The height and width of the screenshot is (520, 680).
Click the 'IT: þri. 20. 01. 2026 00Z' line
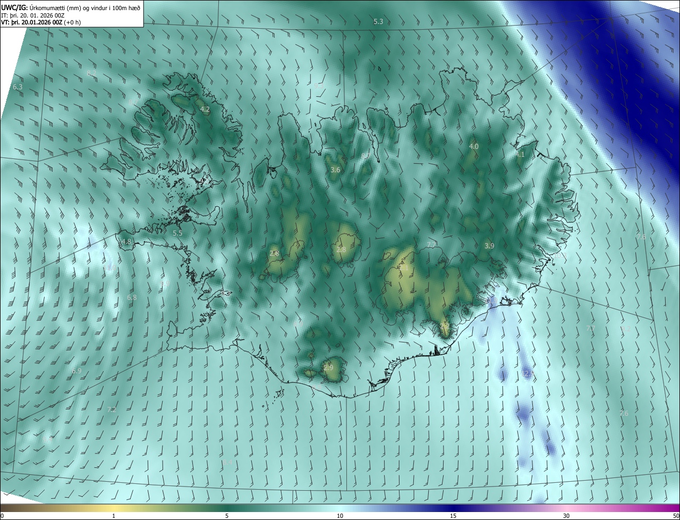tap(32, 15)
